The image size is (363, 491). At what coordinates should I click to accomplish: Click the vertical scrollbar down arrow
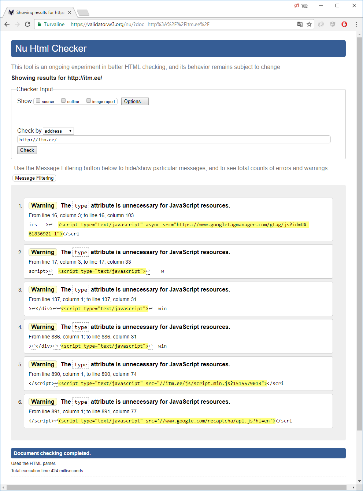pyautogui.click(x=359, y=481)
